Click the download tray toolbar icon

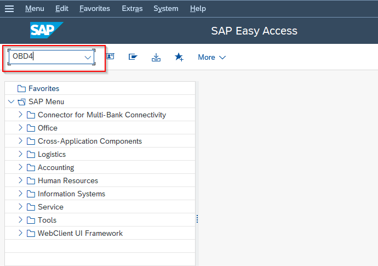click(156, 57)
